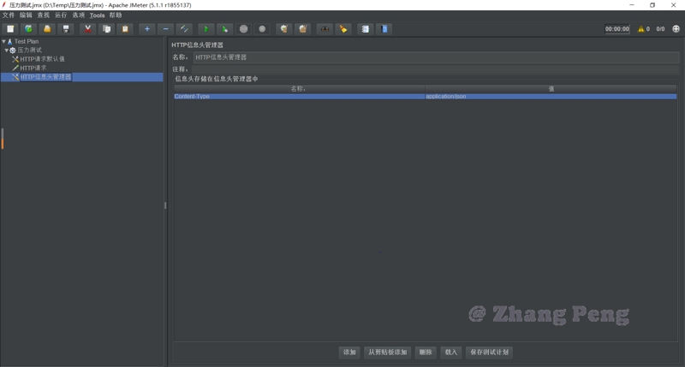Click the Stop test circle icon

pos(243,29)
